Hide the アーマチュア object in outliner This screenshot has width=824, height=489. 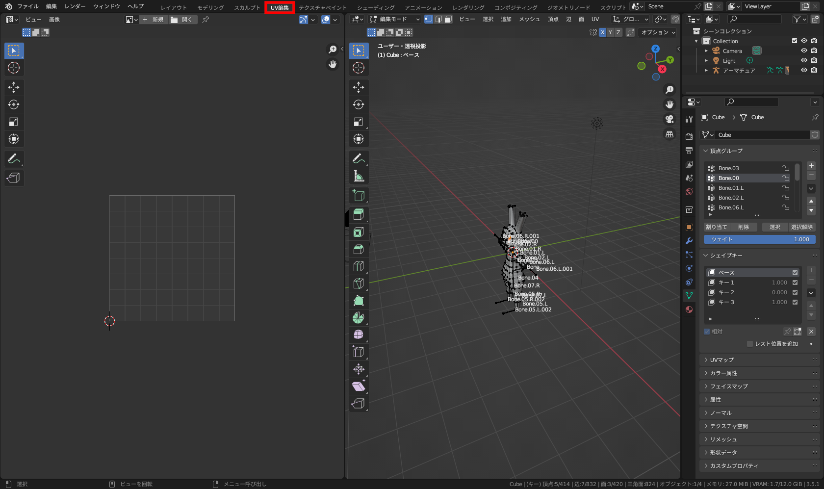click(x=804, y=70)
